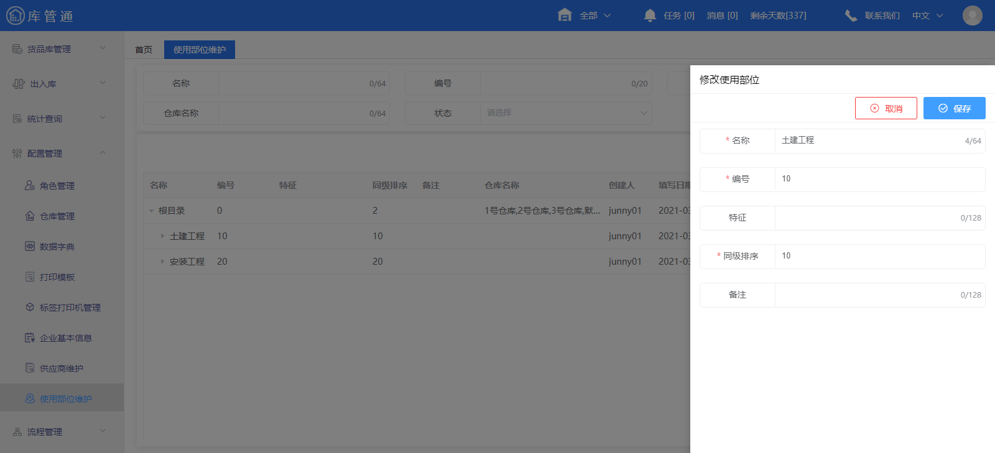This screenshot has height=453, width=995.
Task: Switch to the 首页 tab
Action: (144, 50)
